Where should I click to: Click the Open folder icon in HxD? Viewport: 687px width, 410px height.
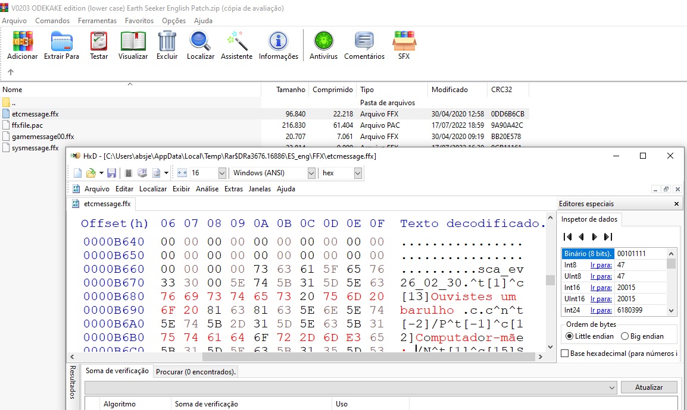click(x=90, y=173)
